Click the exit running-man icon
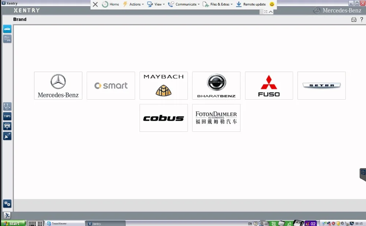 pyautogui.click(x=7, y=215)
